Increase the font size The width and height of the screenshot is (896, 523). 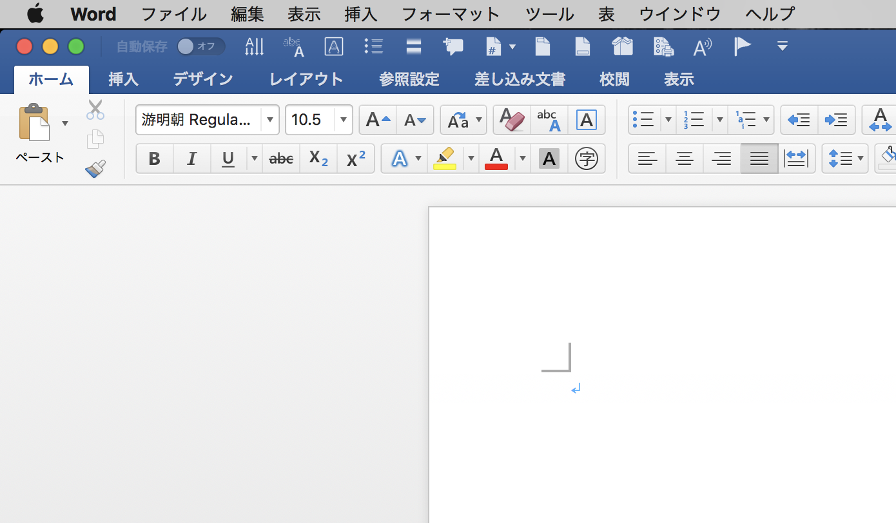pyautogui.click(x=378, y=120)
